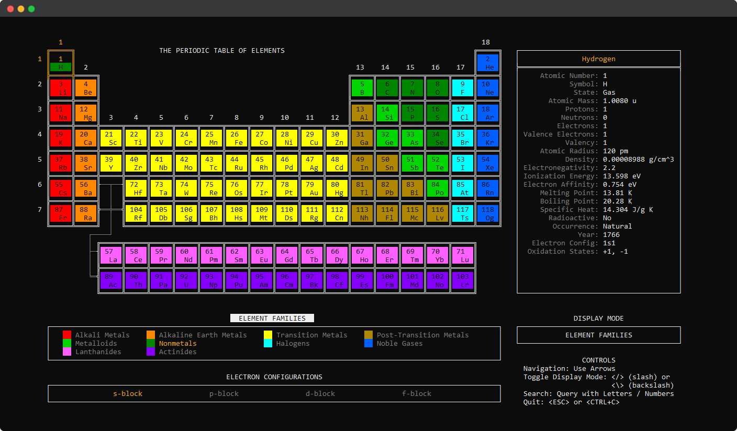This screenshot has height=431, width=737.
Task: Click the Lithium (Li) cell
Action: pos(61,88)
